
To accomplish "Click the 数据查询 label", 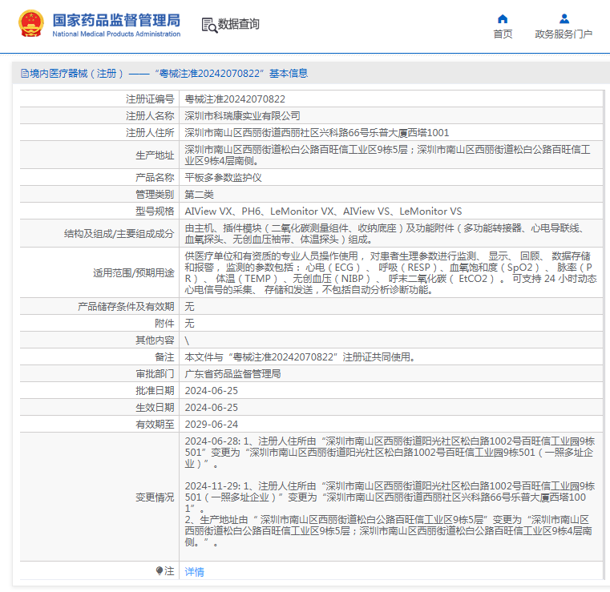I will point(238,24).
